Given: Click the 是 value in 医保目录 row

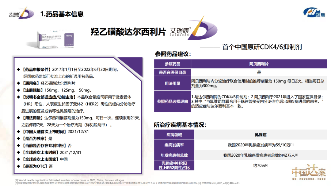Looking at the screenshot, I should [x=259, y=73].
